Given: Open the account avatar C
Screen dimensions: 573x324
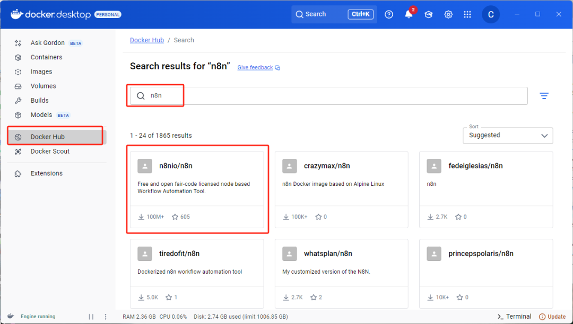Looking at the screenshot, I should click(490, 14).
